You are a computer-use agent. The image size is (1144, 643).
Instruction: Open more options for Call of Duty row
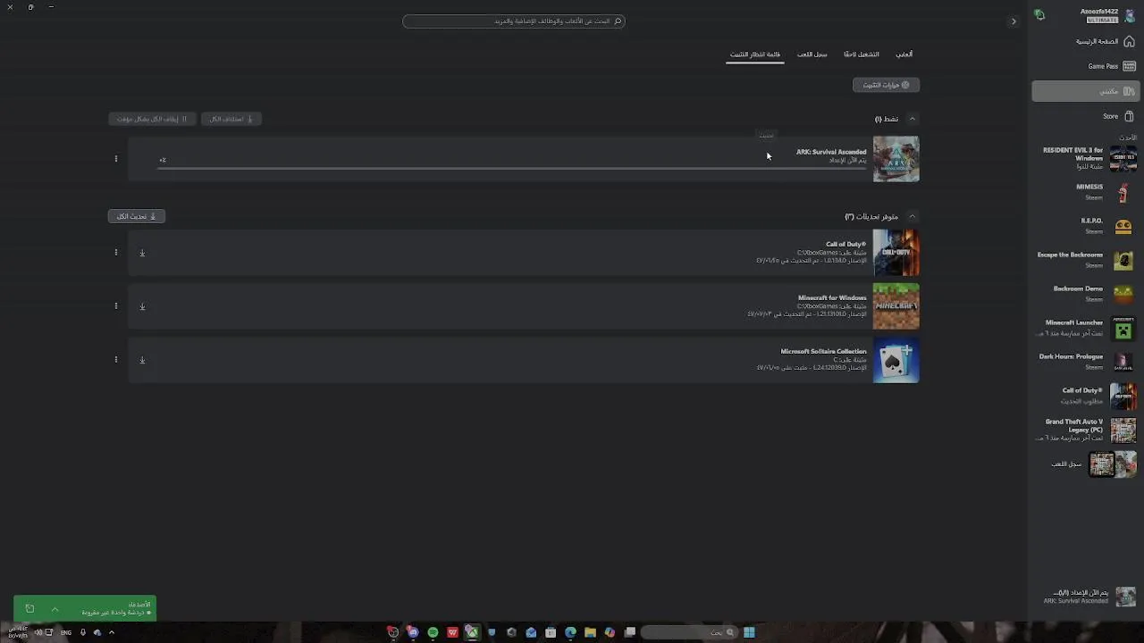(115, 253)
